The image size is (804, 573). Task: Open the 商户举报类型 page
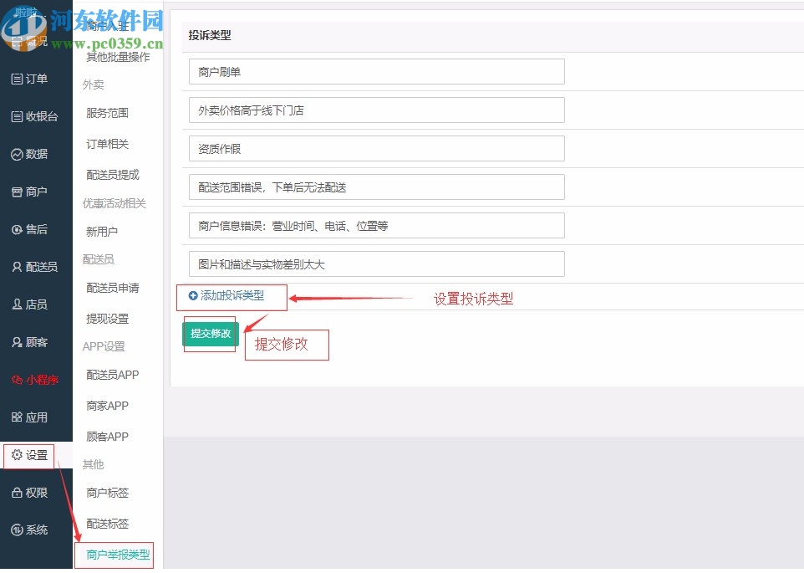pyautogui.click(x=114, y=555)
